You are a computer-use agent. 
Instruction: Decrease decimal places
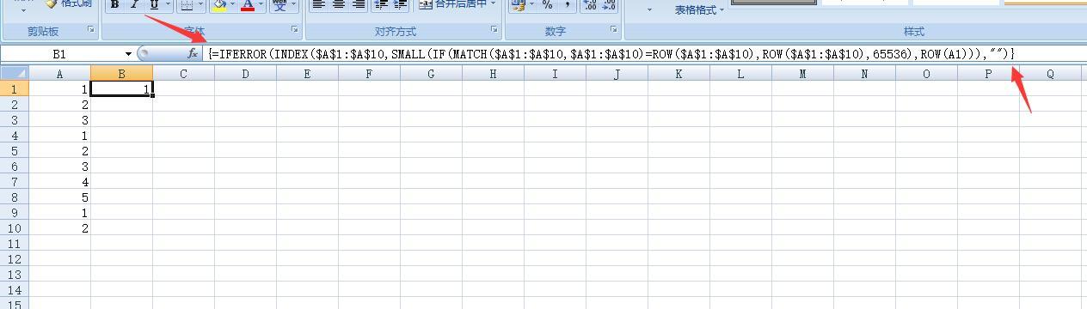pyautogui.click(x=609, y=4)
